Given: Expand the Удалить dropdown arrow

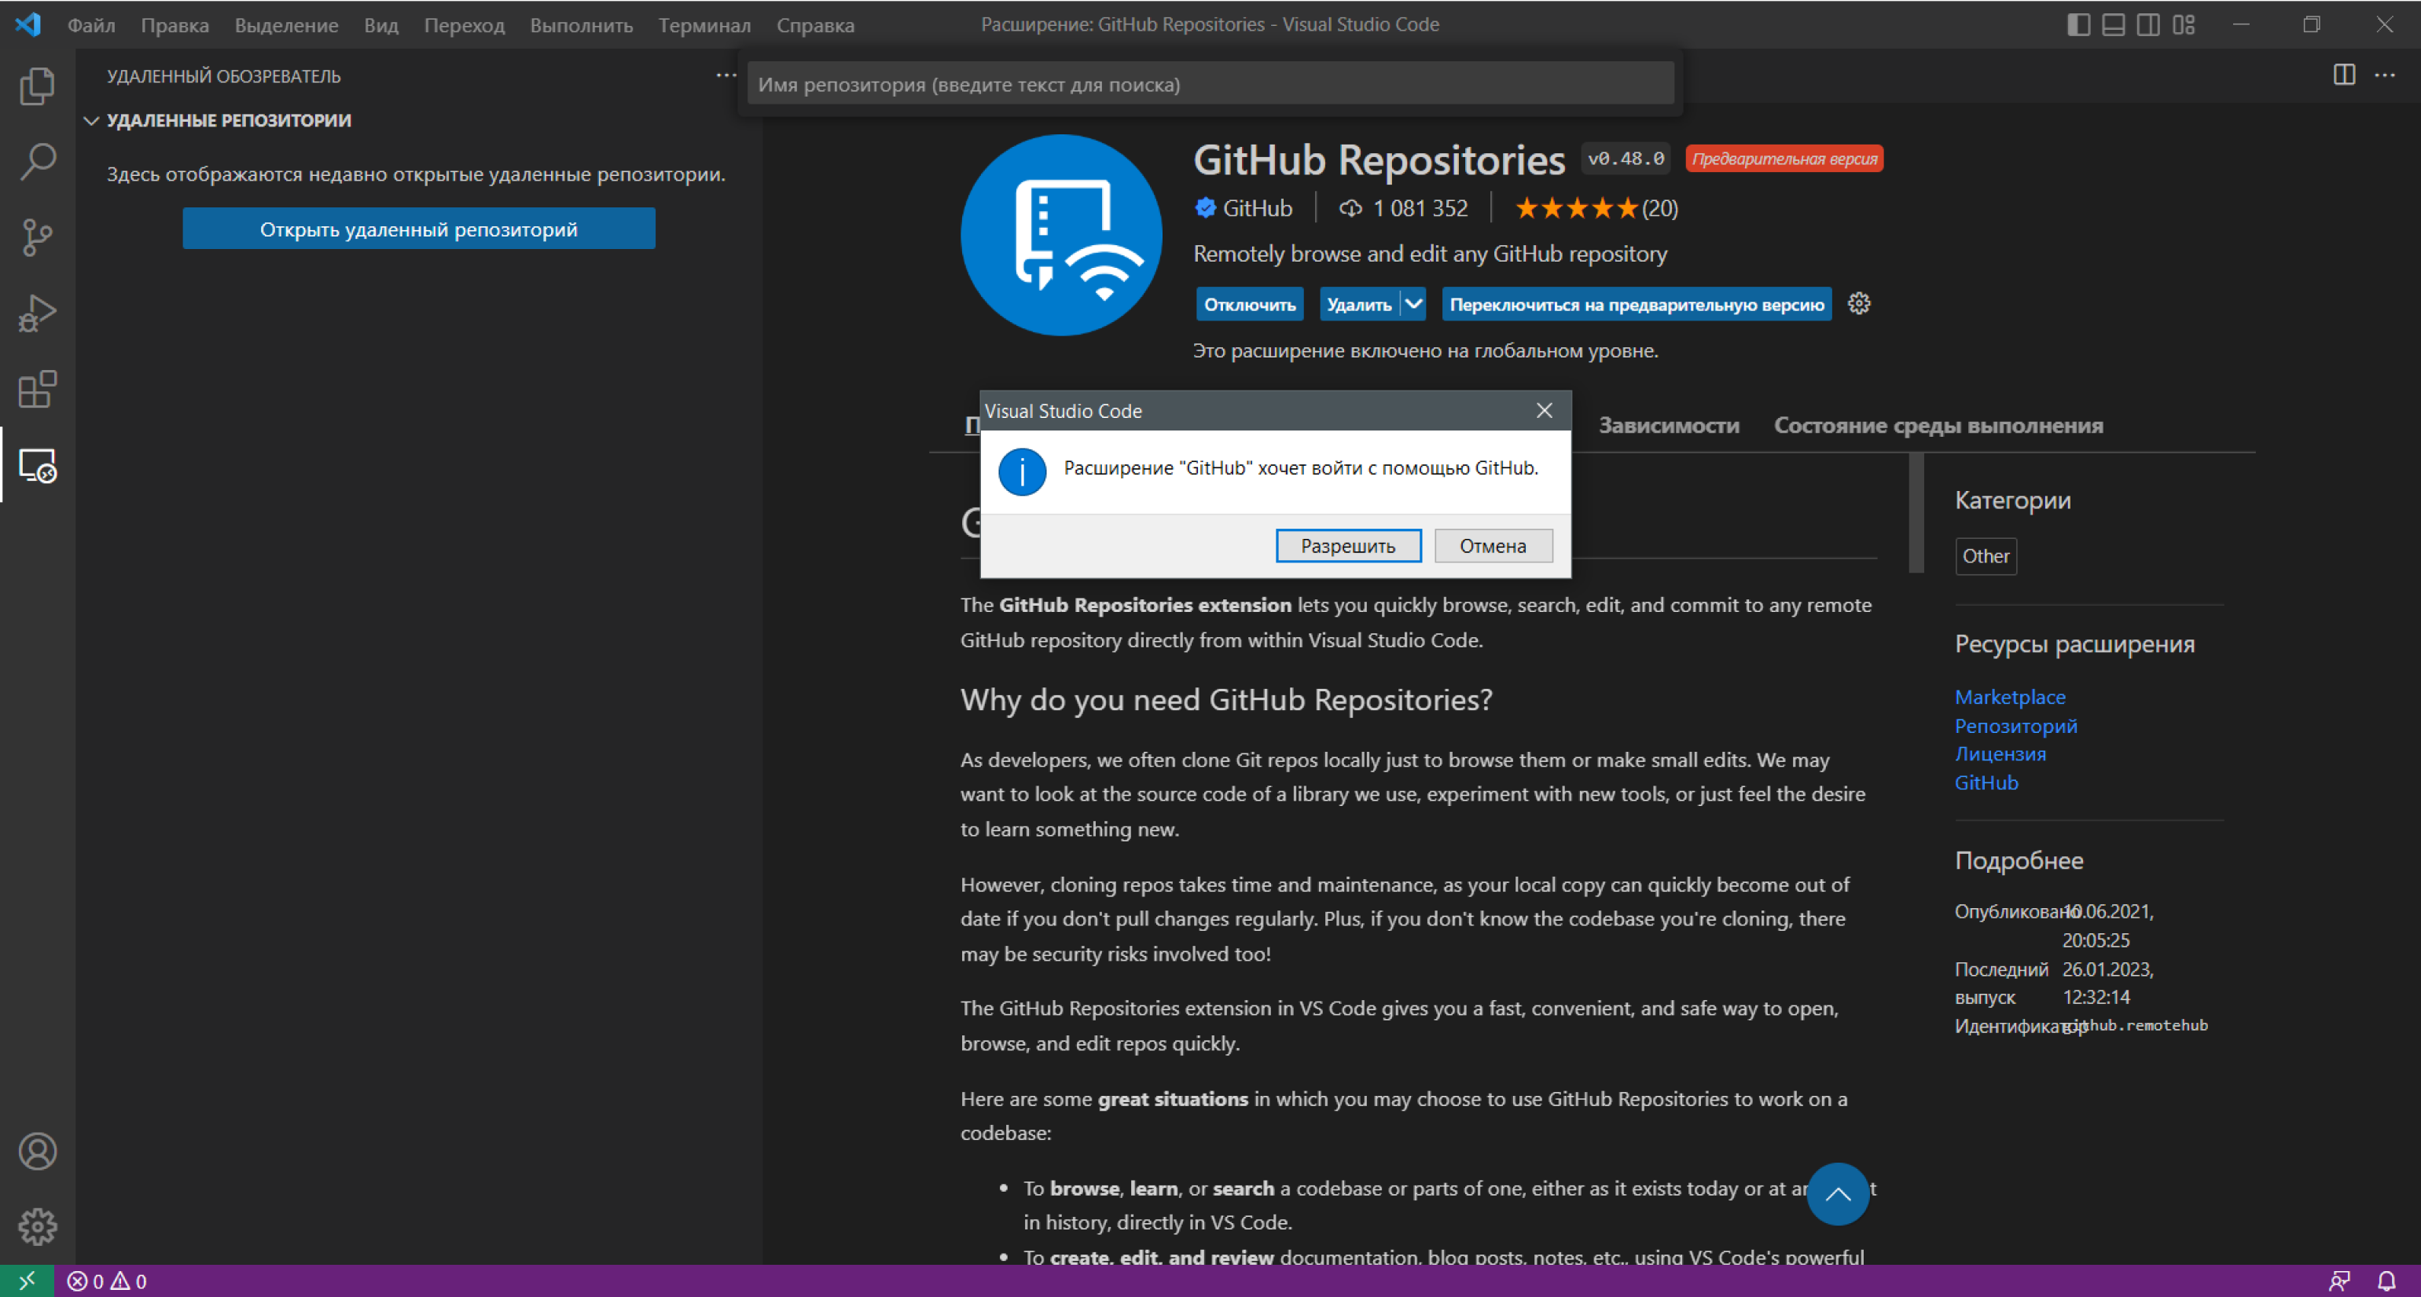Looking at the screenshot, I should click(x=1413, y=304).
